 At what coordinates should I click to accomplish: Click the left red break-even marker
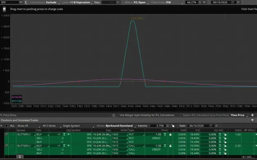[x=79, y=81]
